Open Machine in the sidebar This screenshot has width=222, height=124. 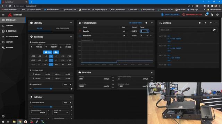(x=13, y=48)
